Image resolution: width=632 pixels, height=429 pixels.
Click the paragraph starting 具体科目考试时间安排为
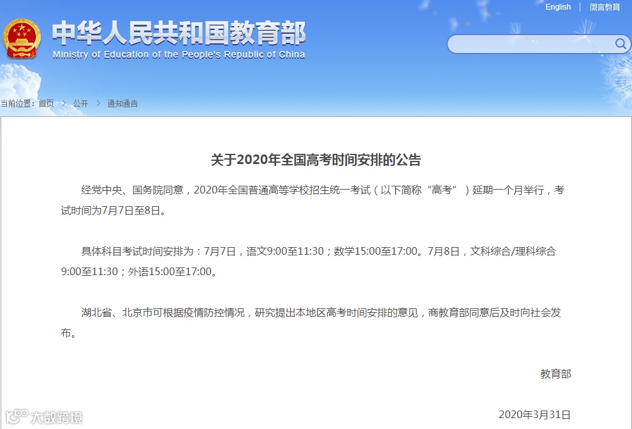[x=308, y=261]
